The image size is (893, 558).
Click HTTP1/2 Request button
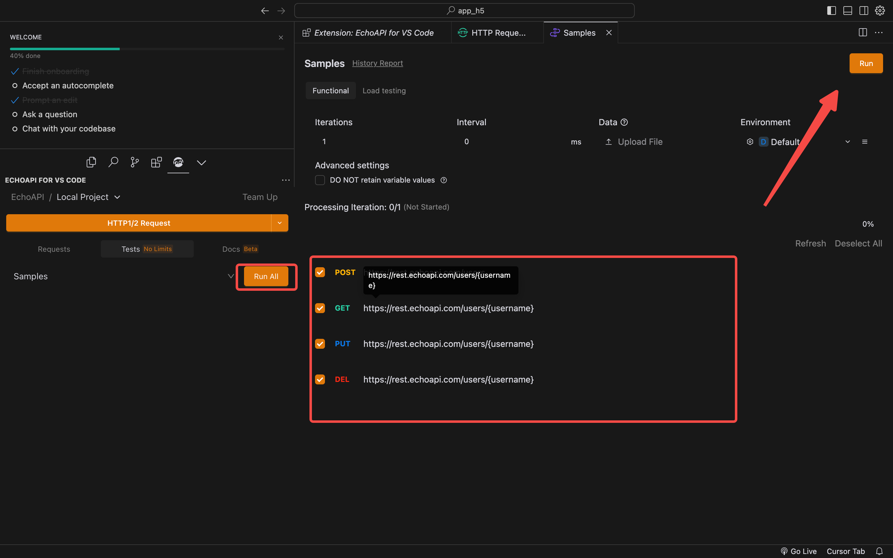click(139, 223)
